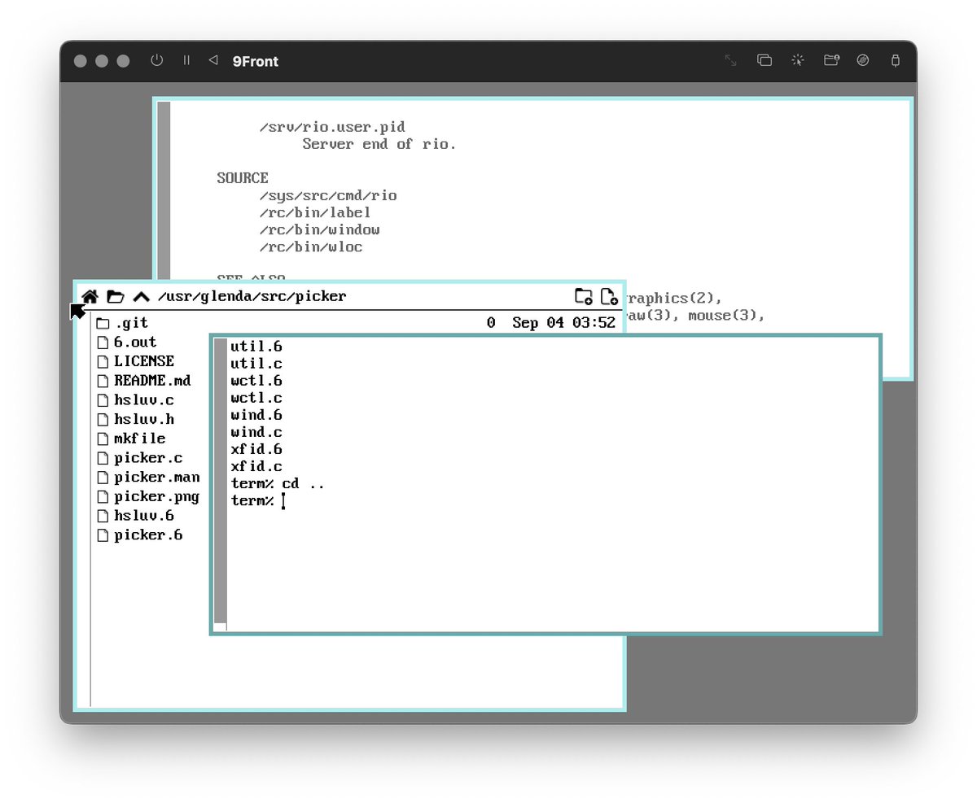Select the .git folder icon
The height and width of the screenshot is (803, 977).
pyautogui.click(x=103, y=323)
